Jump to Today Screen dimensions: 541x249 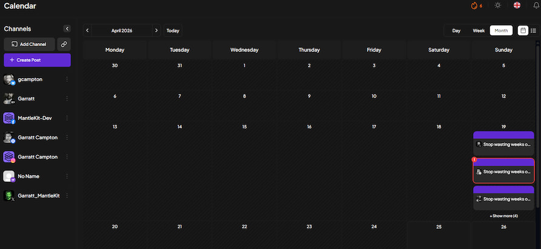(173, 30)
